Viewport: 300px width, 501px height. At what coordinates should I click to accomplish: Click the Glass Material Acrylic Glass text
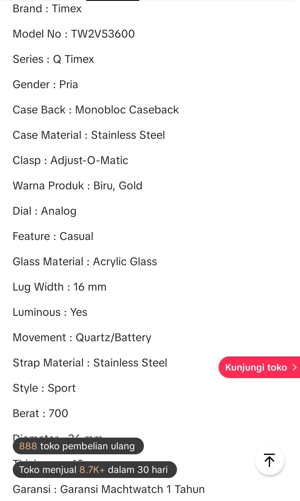[x=85, y=262]
